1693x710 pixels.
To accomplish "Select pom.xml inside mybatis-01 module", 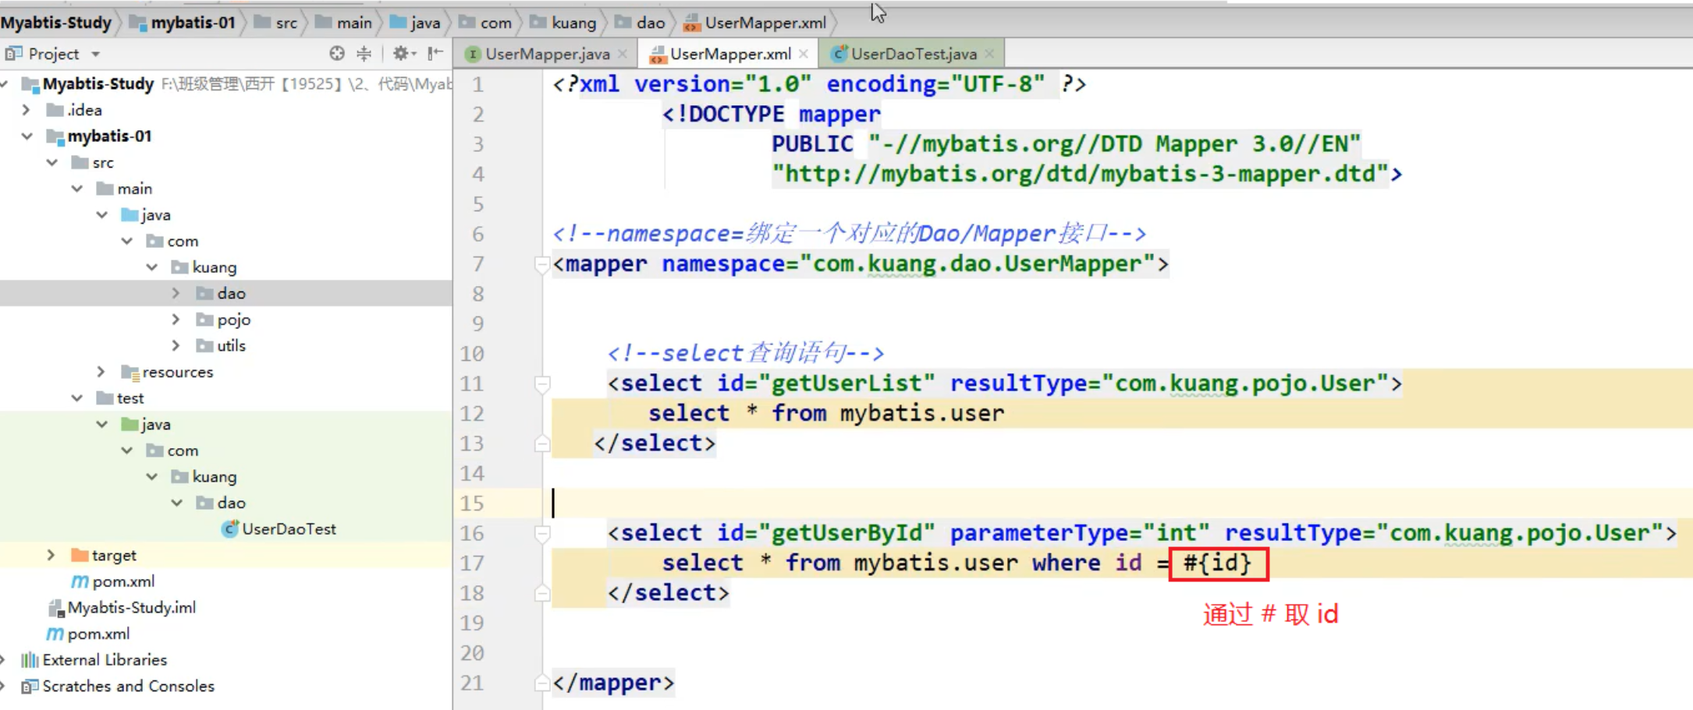I will [x=113, y=581].
